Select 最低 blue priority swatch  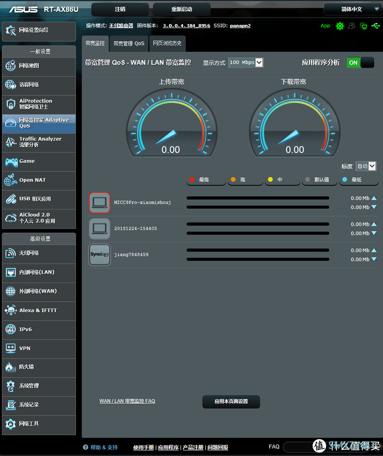tap(345, 180)
